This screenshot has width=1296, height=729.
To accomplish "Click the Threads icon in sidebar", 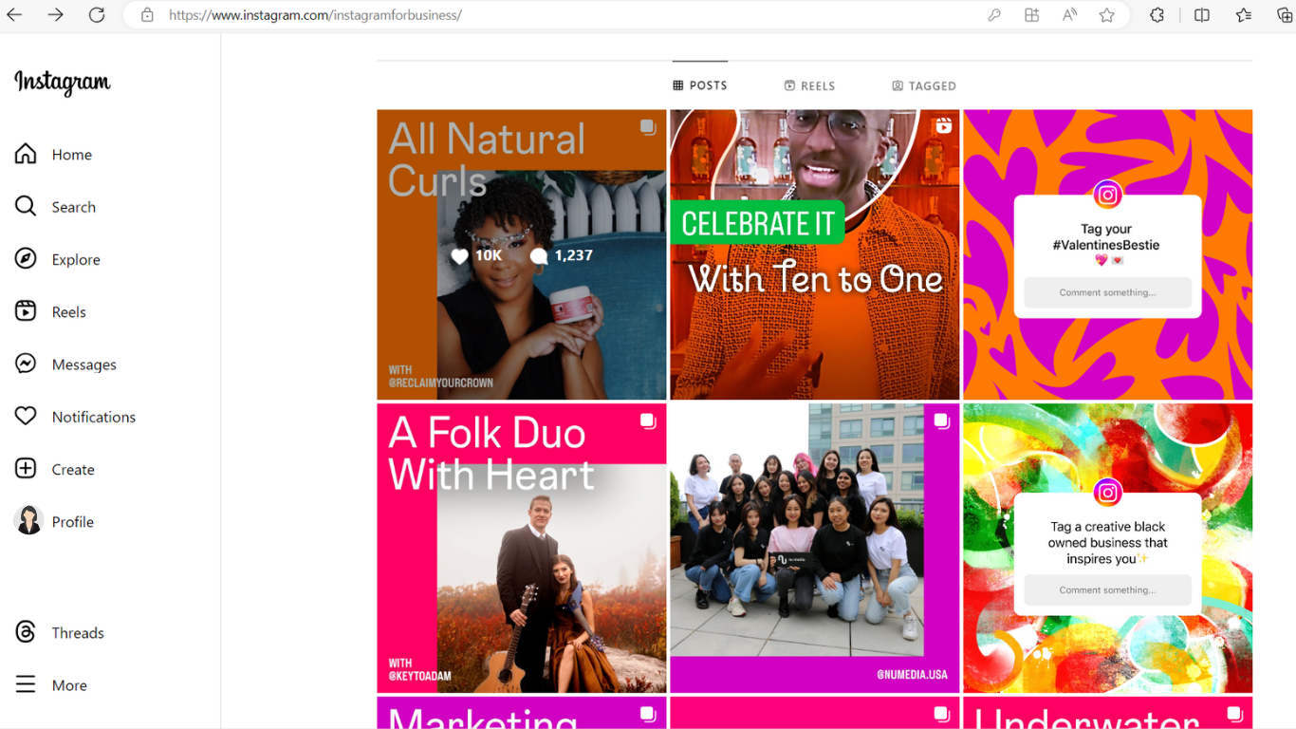I will coord(26,632).
